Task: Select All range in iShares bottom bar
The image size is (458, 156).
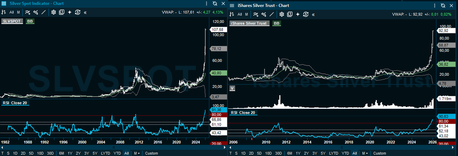Action: point(355,153)
